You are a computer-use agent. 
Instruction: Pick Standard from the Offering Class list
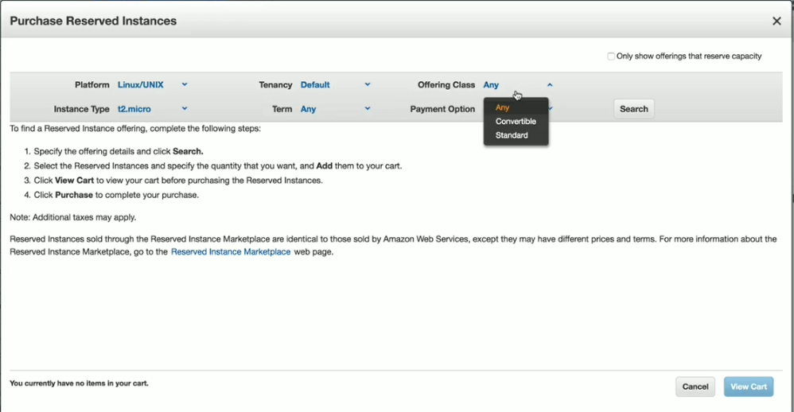click(x=512, y=135)
